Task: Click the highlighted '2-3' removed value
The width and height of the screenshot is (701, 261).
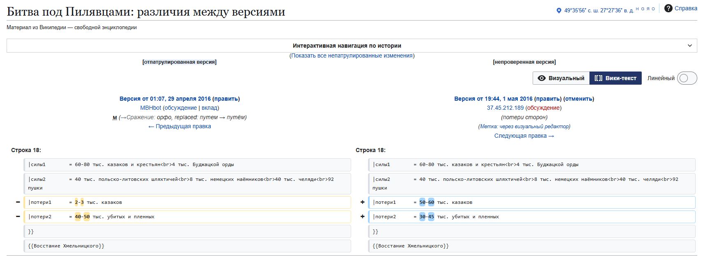Action: pyautogui.click(x=79, y=202)
